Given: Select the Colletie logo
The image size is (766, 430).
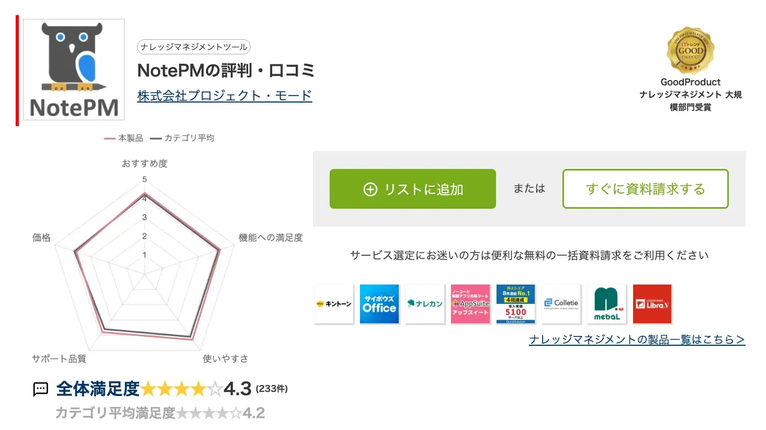Looking at the screenshot, I should (561, 303).
